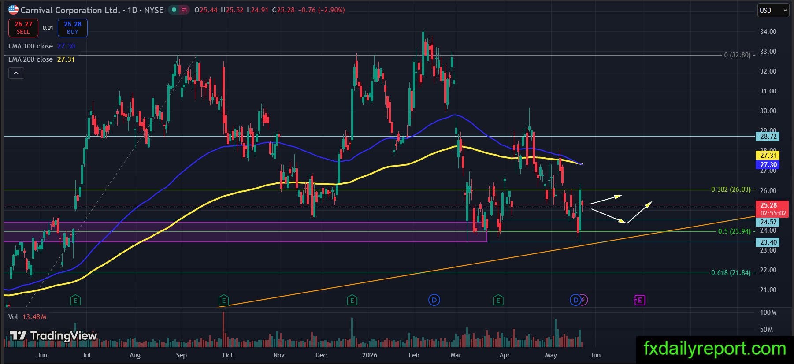
Task: Click the 31.00 price scale label
Action: tap(768, 91)
